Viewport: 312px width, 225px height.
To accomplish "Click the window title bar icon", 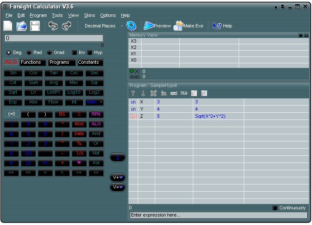I will pos(6,7).
